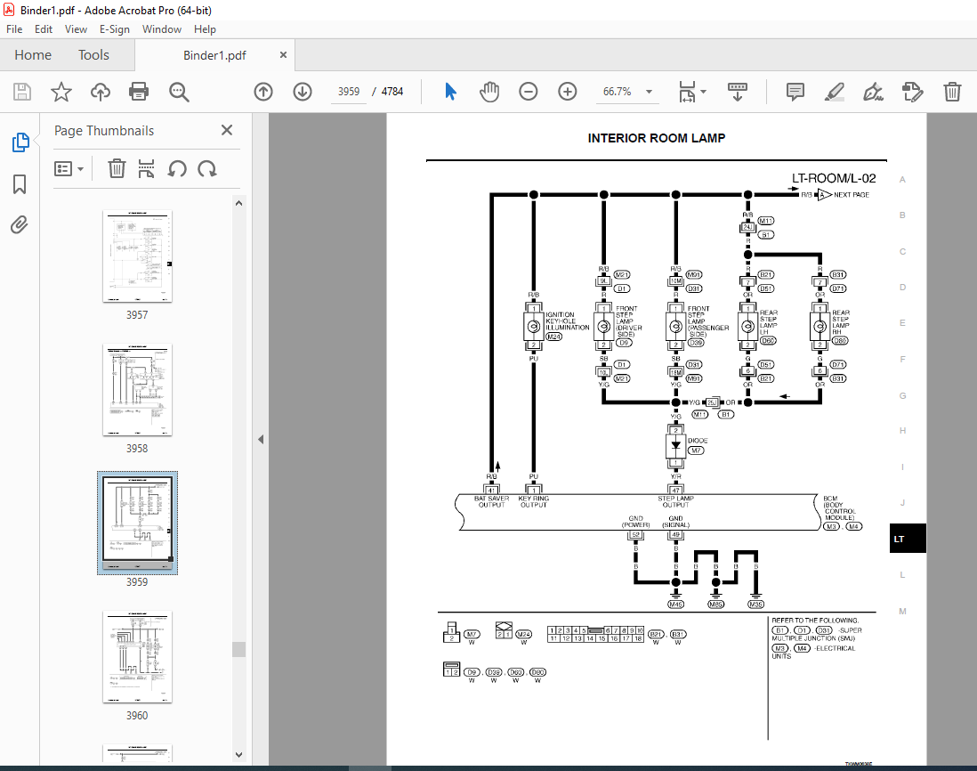977x771 pixels.
Task: Open the Bookmarks sidebar panel
Action: tap(20, 184)
